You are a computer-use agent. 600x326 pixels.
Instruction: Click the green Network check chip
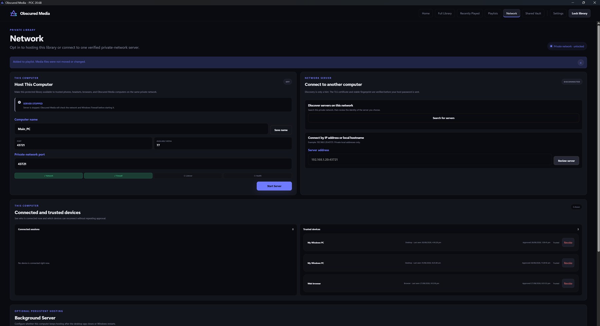pos(48,175)
